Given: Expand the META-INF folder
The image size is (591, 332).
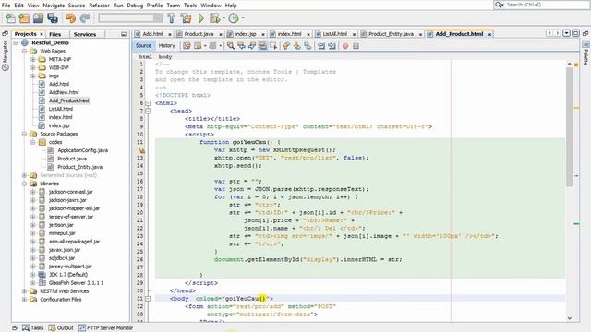Looking at the screenshot, I should tap(33, 59).
